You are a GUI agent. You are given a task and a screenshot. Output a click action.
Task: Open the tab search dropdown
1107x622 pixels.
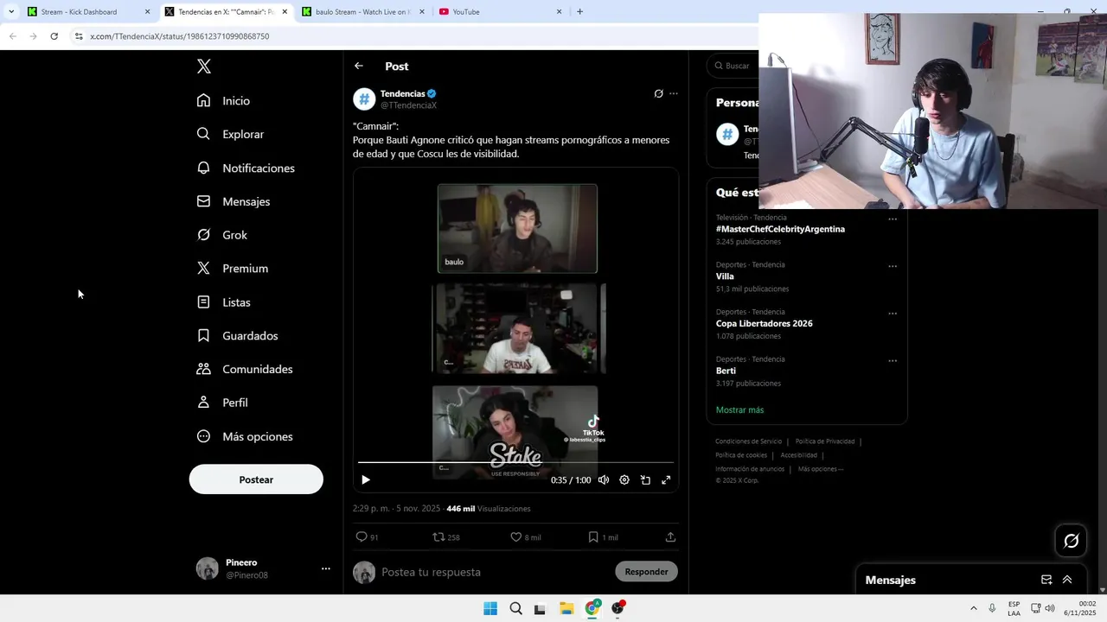[10, 12]
